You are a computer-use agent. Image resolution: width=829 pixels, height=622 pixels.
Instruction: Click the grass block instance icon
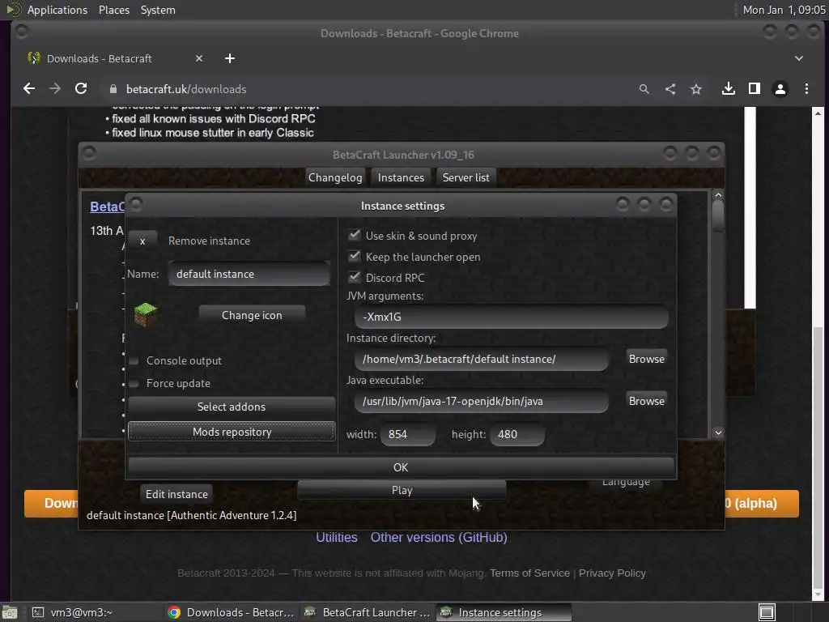pos(146,314)
